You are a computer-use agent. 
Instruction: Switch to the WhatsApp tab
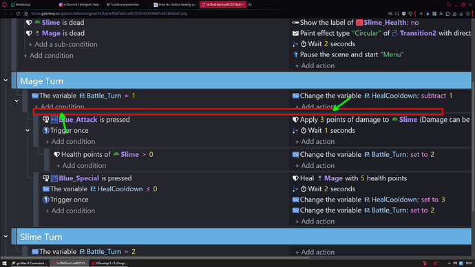coord(21,5)
